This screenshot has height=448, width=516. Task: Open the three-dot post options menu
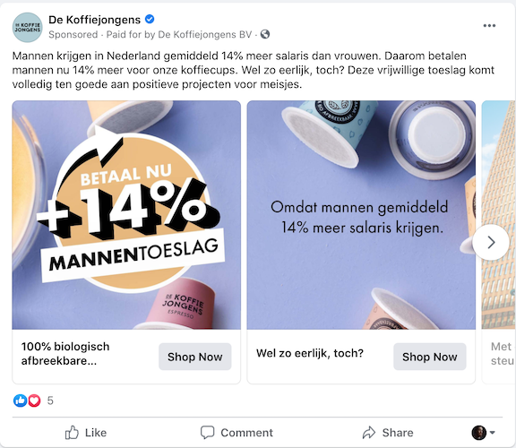pos(489,26)
